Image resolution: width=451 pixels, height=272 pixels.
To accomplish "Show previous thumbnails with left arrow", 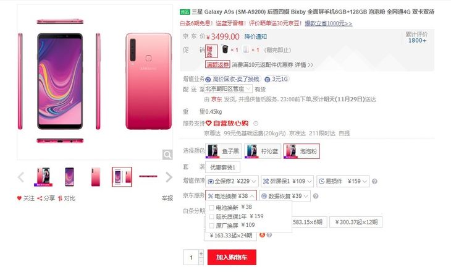I will coord(21,177).
